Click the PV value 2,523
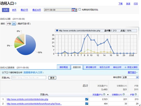Viewport: 141px width, 106px height. click(x=105, y=99)
